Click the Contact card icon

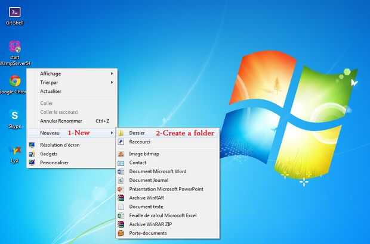point(121,163)
